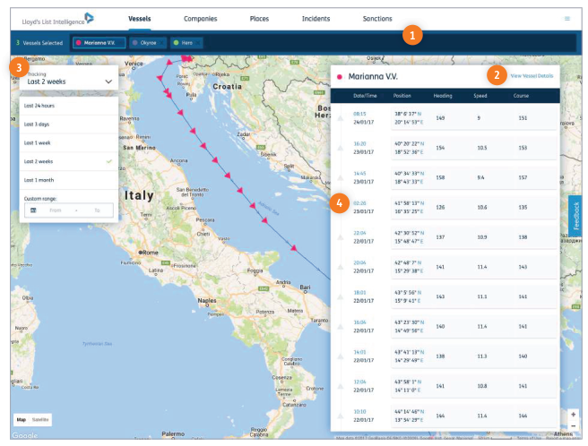Click the 08:15 time link
Viewport: 588px width, 446px height.
pos(359,114)
